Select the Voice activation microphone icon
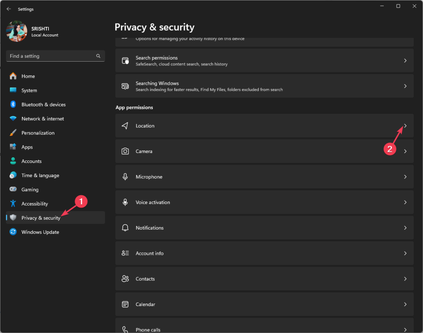The width and height of the screenshot is (423, 333). click(125, 202)
